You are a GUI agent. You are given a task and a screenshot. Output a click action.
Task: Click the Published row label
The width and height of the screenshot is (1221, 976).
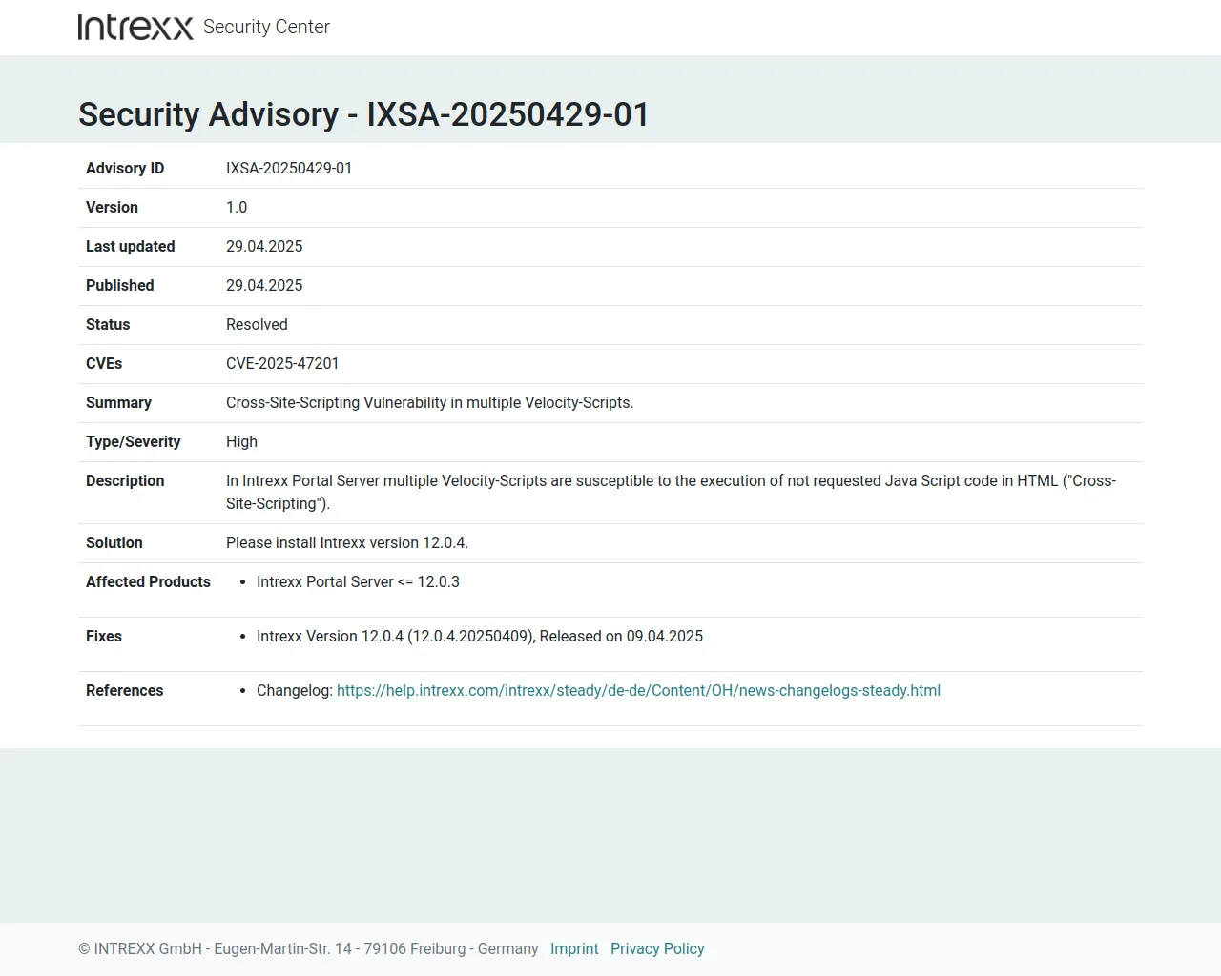119,285
